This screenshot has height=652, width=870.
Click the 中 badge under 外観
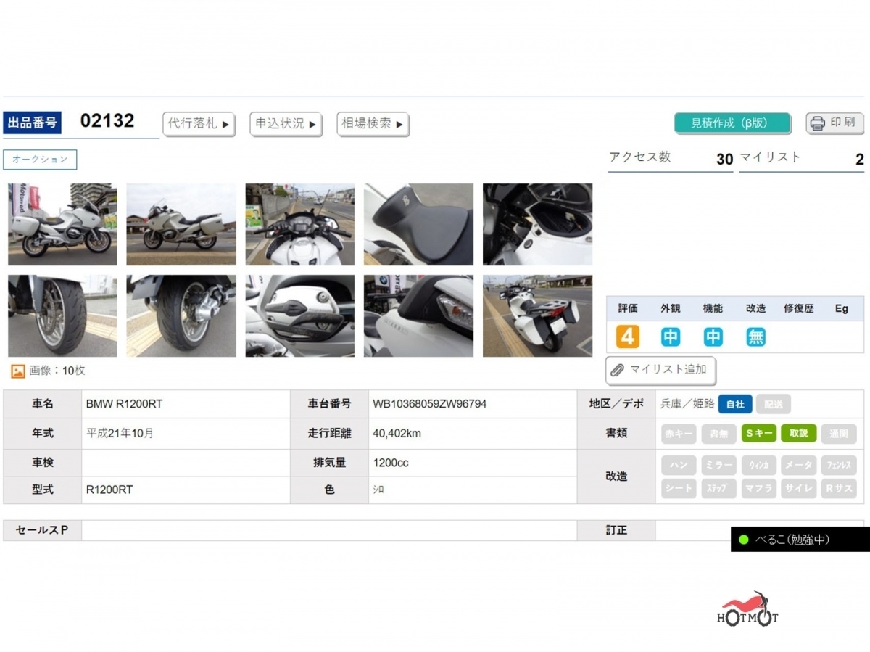coord(671,337)
